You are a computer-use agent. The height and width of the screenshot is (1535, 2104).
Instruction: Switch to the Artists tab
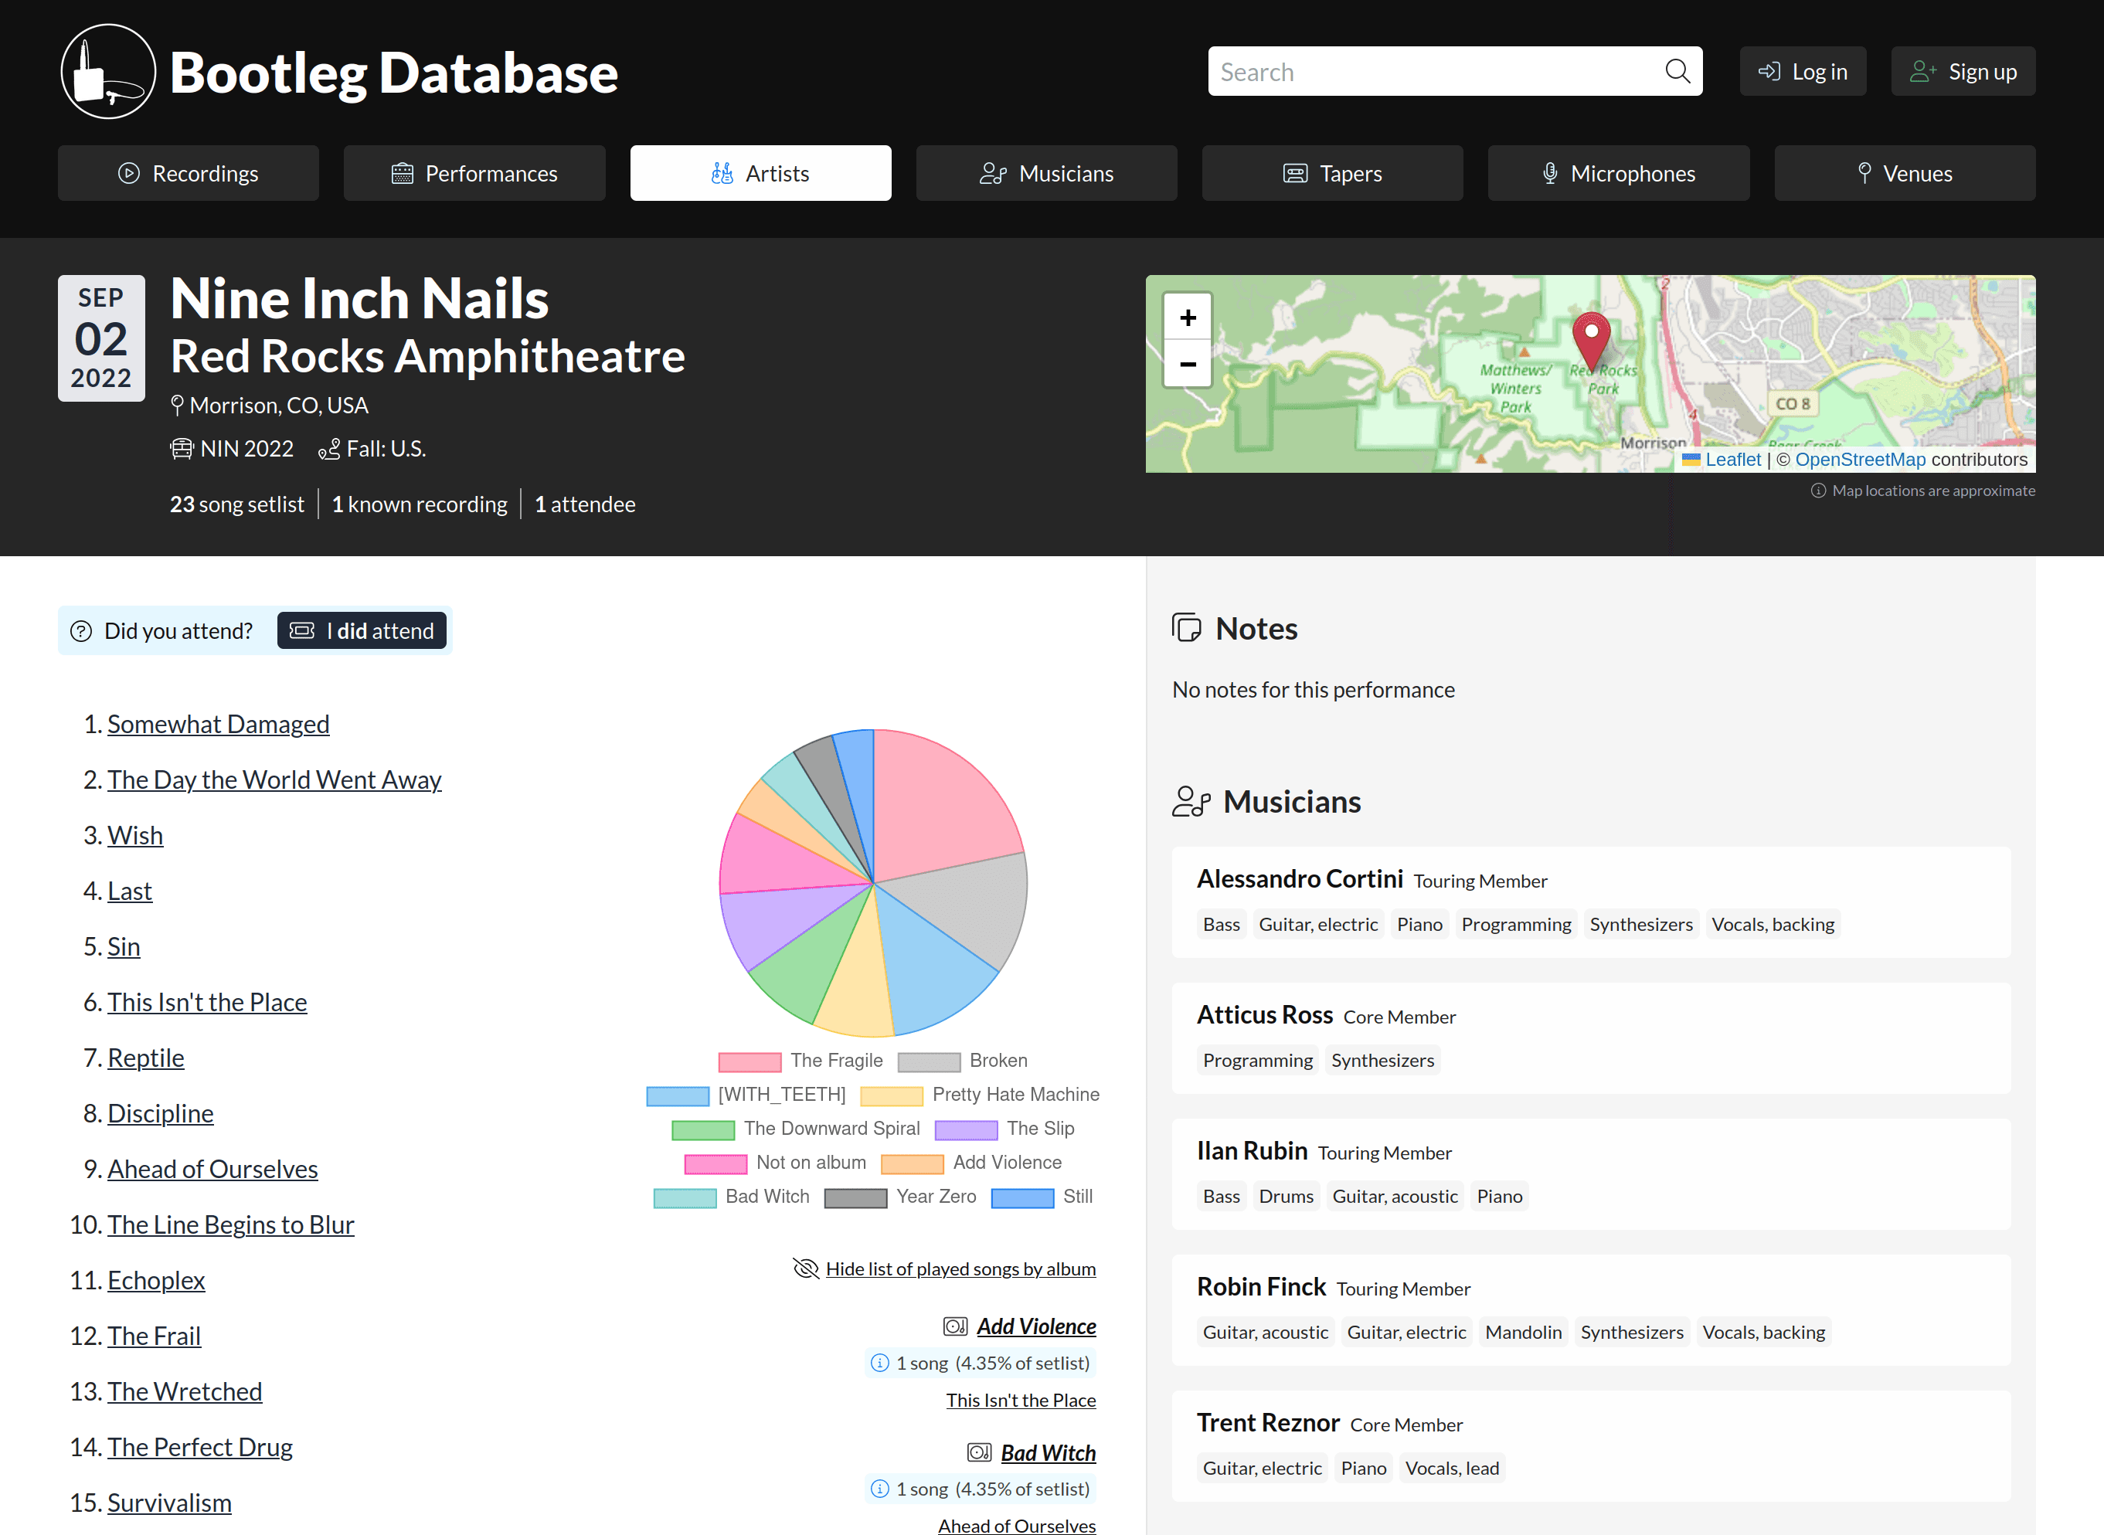(760, 173)
